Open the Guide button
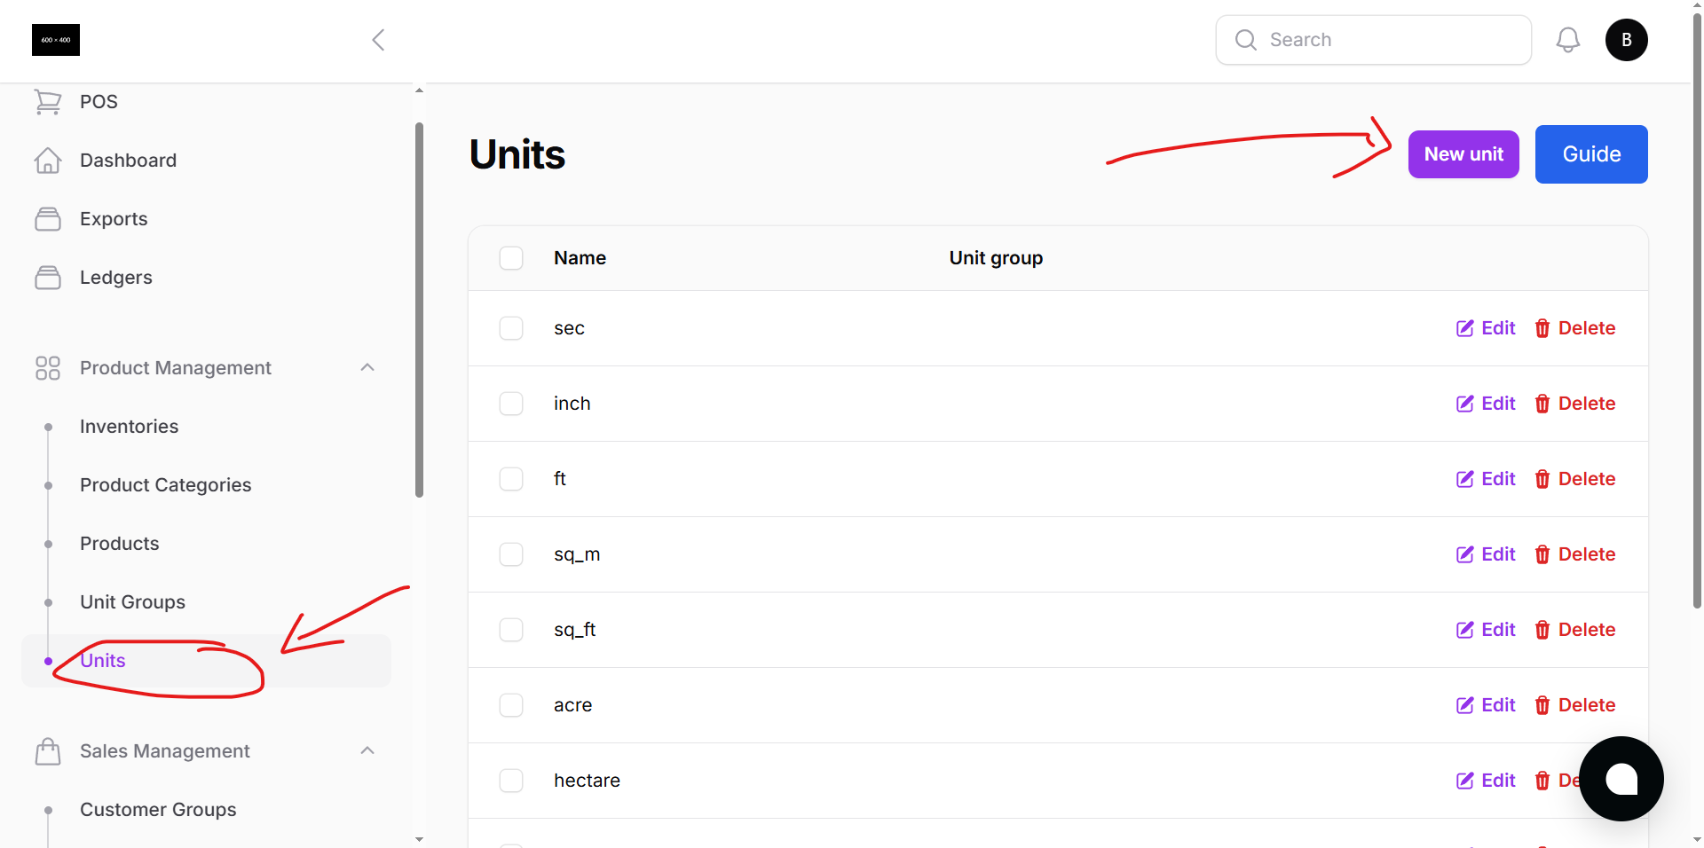1704x848 pixels. (1590, 154)
